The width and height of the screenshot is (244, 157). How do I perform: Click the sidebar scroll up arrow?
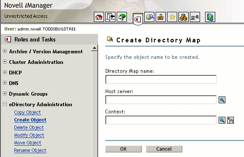(x=95, y=48)
